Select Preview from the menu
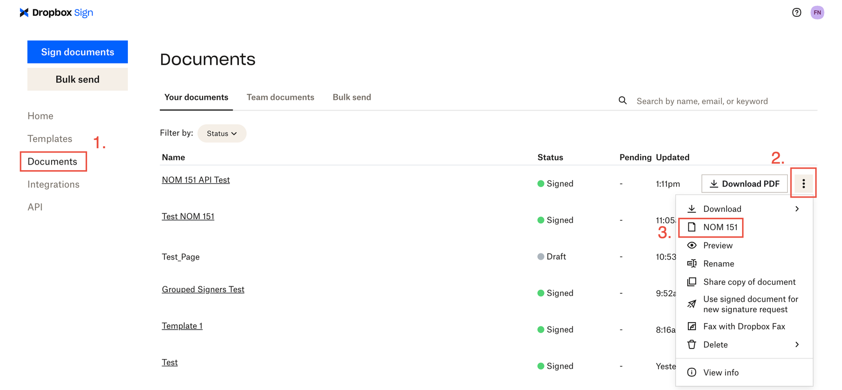Image resolution: width=842 pixels, height=390 pixels. click(x=744, y=245)
